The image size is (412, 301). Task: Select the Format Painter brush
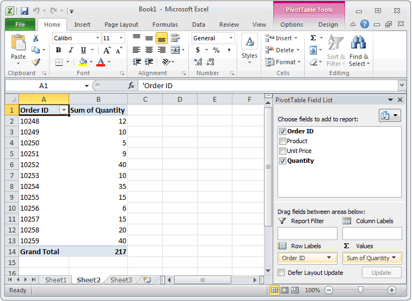(36, 62)
